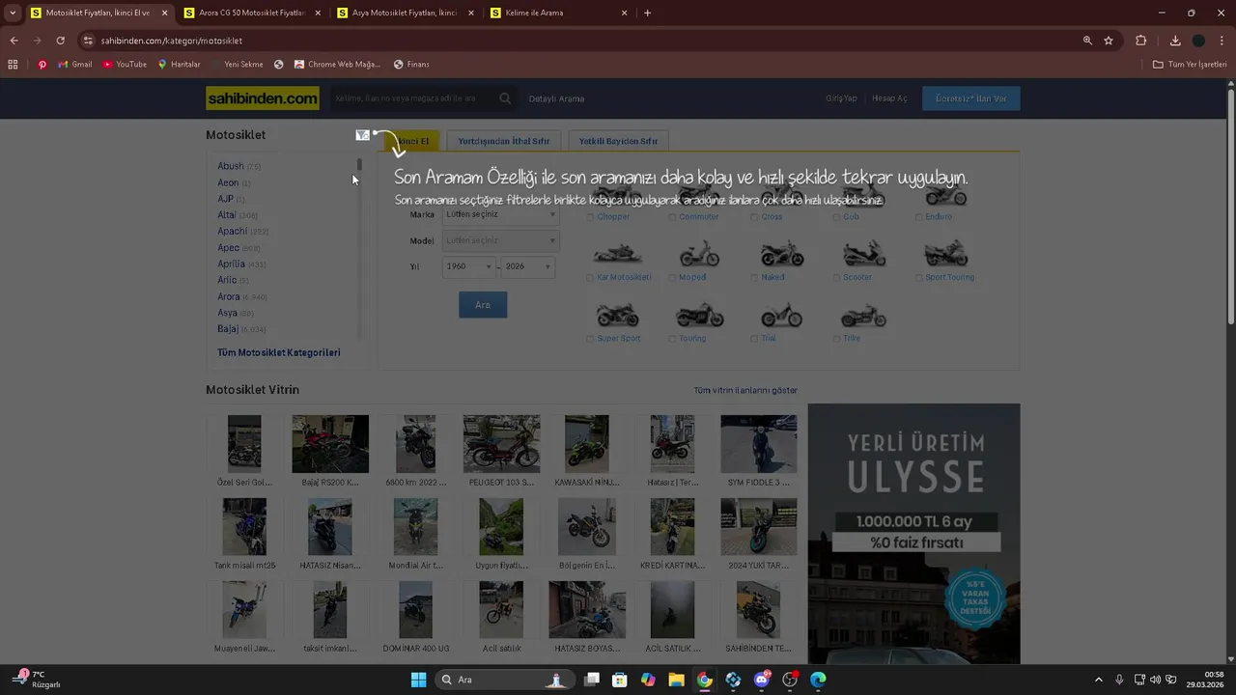Click the Ara search button
Screen dimensions: 1236x695
click(x=483, y=305)
